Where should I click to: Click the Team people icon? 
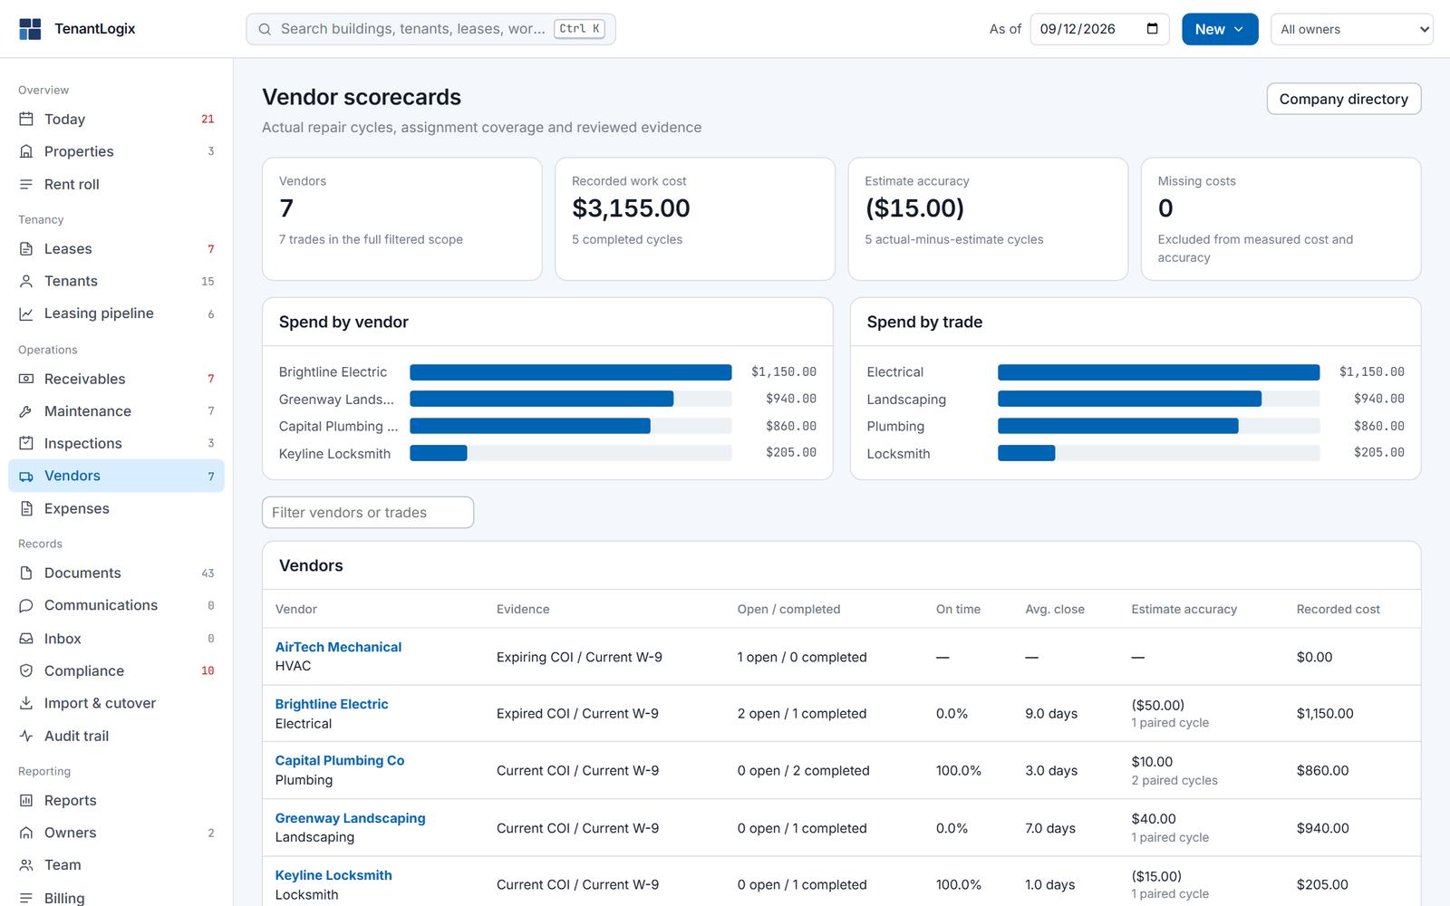pos(26,865)
